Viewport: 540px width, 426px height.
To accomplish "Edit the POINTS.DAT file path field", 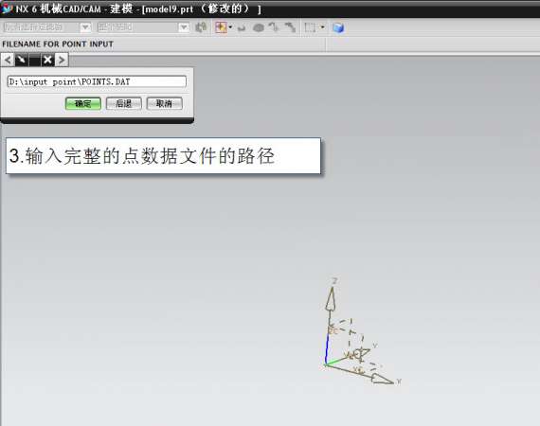I will point(97,81).
